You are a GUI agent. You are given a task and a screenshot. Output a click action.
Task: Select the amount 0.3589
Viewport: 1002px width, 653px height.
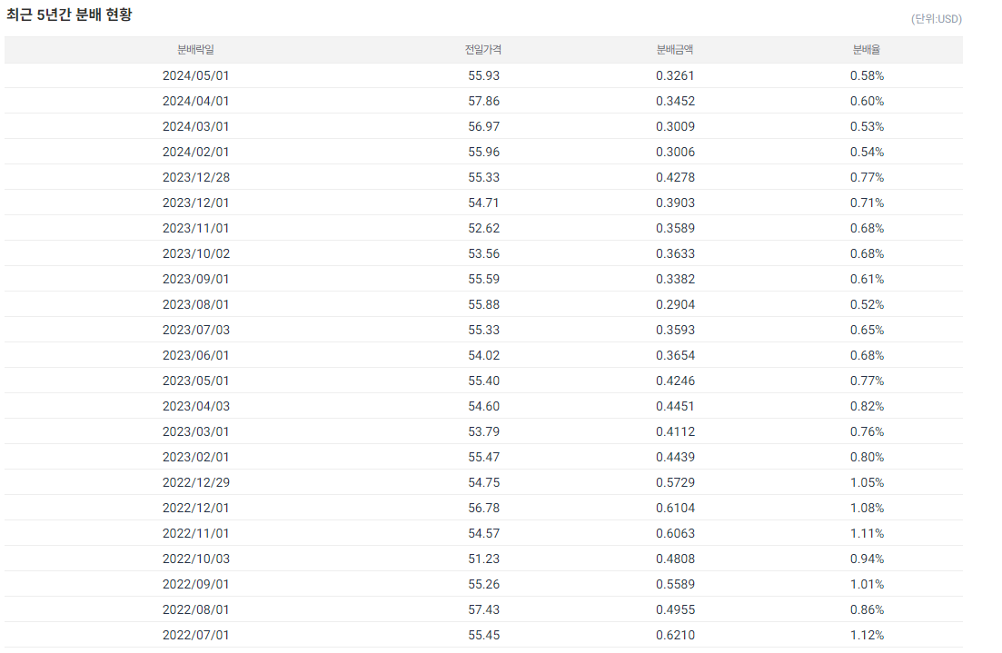(675, 228)
